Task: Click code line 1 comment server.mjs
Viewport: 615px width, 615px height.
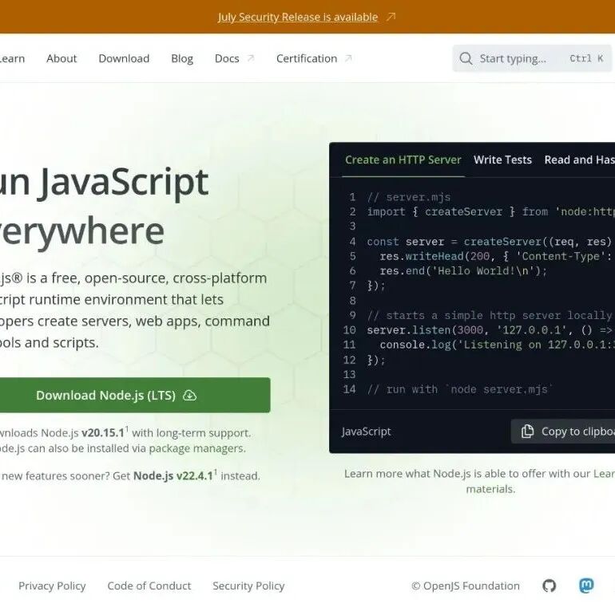Action: click(408, 197)
